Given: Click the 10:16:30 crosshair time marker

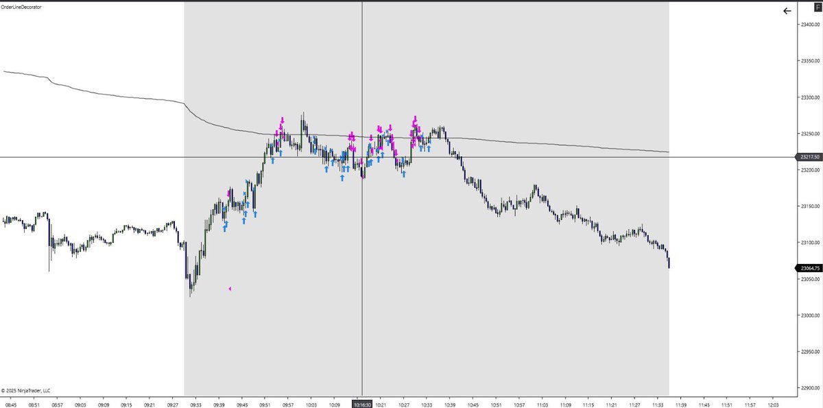Looking at the screenshot, I should [x=362, y=405].
